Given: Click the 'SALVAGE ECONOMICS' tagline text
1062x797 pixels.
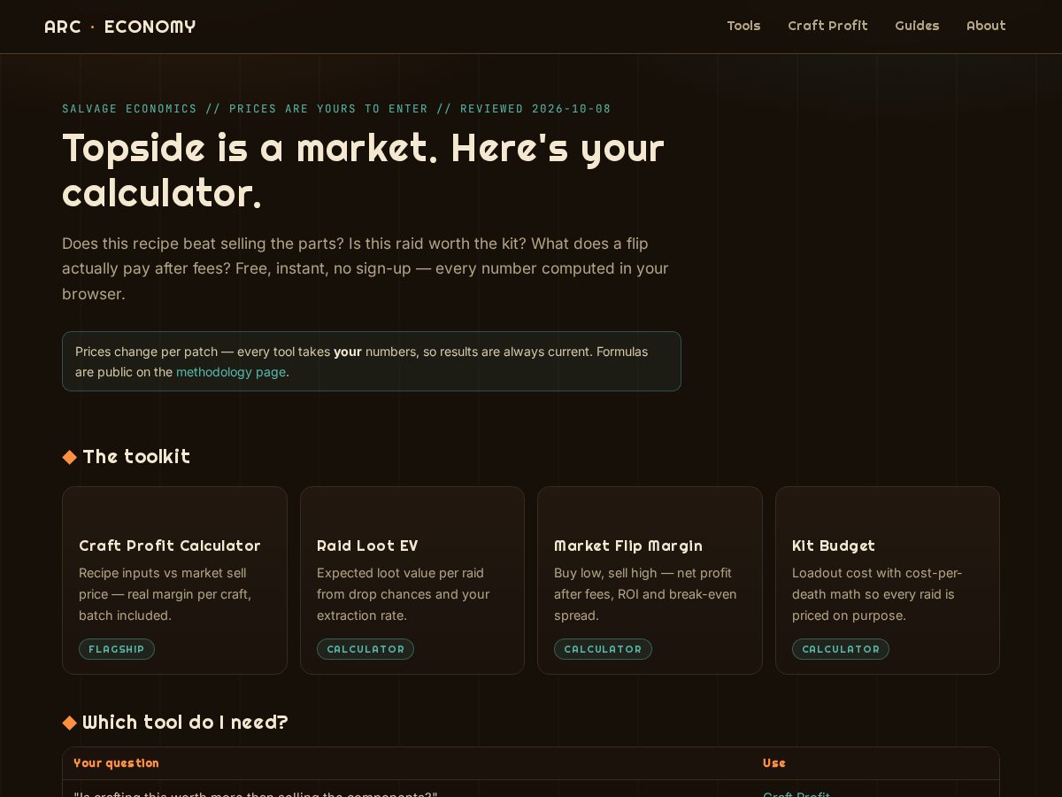Looking at the screenshot, I should (x=336, y=109).
